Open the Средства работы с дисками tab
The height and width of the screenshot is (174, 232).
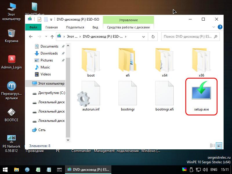point(128,27)
